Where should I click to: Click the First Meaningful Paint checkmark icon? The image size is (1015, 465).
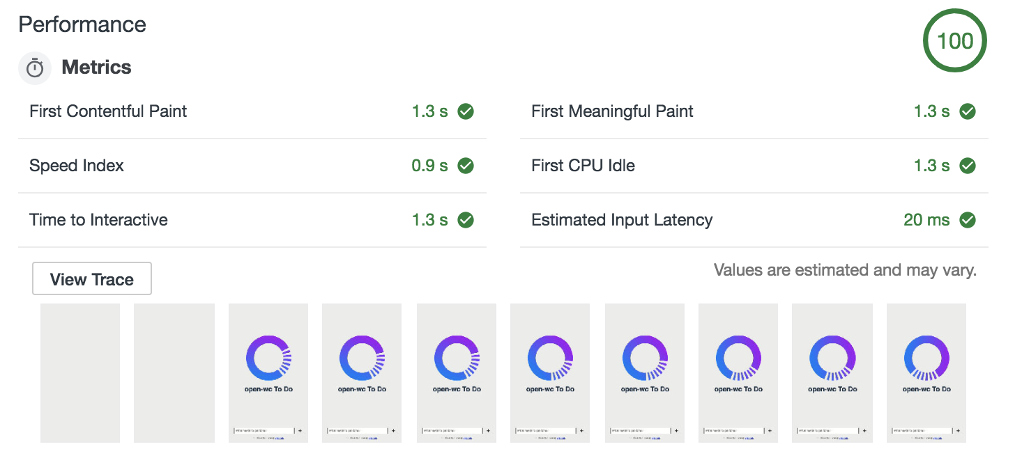[x=968, y=111]
